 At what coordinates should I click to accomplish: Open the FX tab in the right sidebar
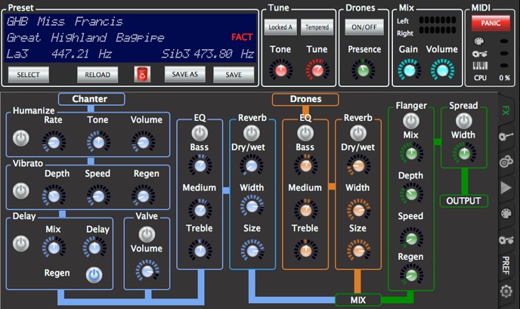pos(506,110)
